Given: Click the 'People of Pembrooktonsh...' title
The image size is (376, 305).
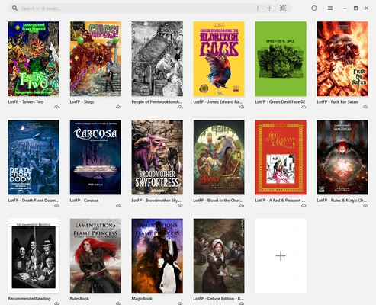Looking at the screenshot, I should pyautogui.click(x=157, y=101).
